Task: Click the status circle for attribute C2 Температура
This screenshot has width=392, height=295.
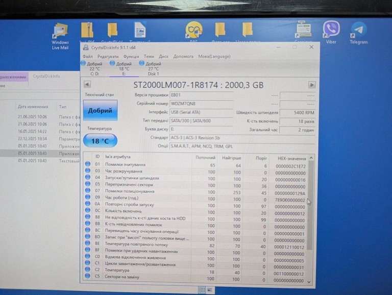Action: point(87,269)
